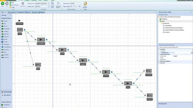
Task: Open the Standard Library panel button
Action: 6,92
